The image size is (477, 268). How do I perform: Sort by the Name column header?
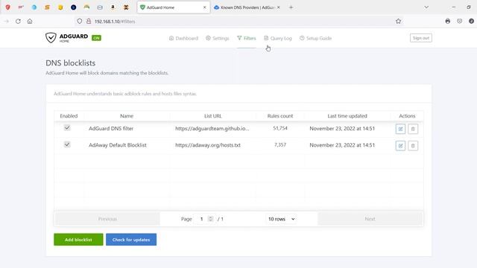click(127, 116)
